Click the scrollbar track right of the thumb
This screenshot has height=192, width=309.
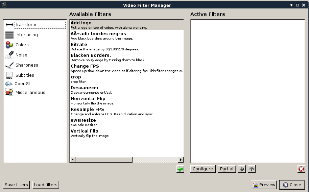[155, 160]
